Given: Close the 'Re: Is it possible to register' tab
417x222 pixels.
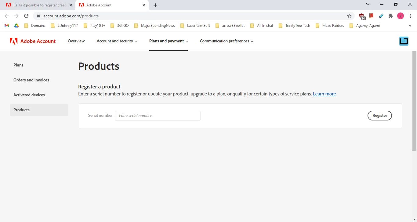Looking at the screenshot, I should [x=71, y=5].
